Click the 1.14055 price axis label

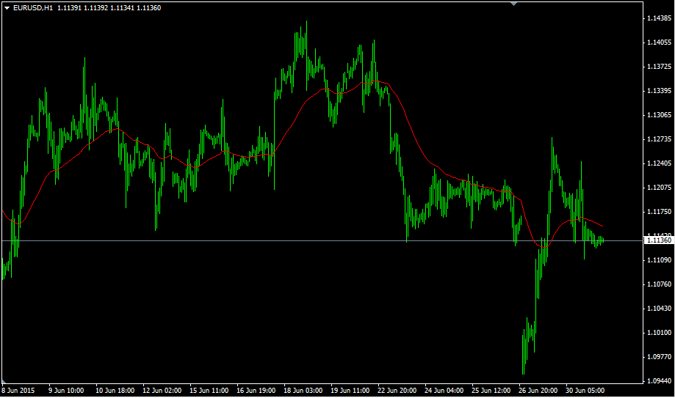659,42
